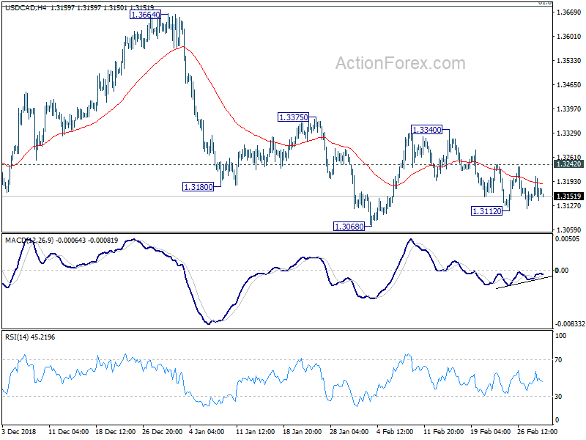Click the 1.31800 price low label

(x=198, y=187)
